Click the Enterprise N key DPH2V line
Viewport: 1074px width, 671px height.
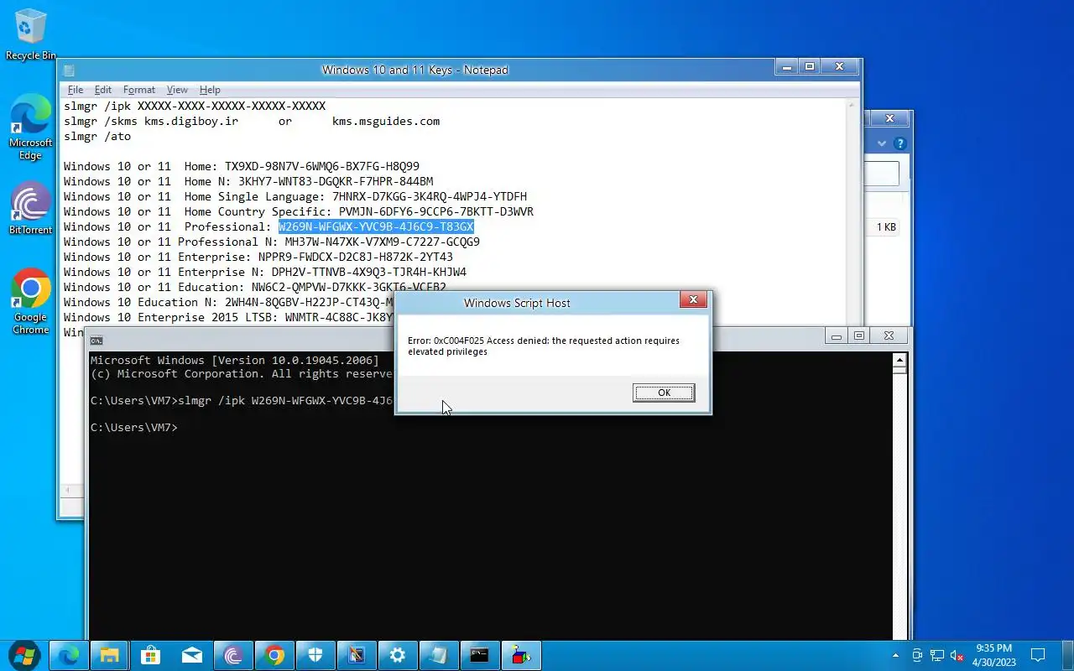click(265, 272)
